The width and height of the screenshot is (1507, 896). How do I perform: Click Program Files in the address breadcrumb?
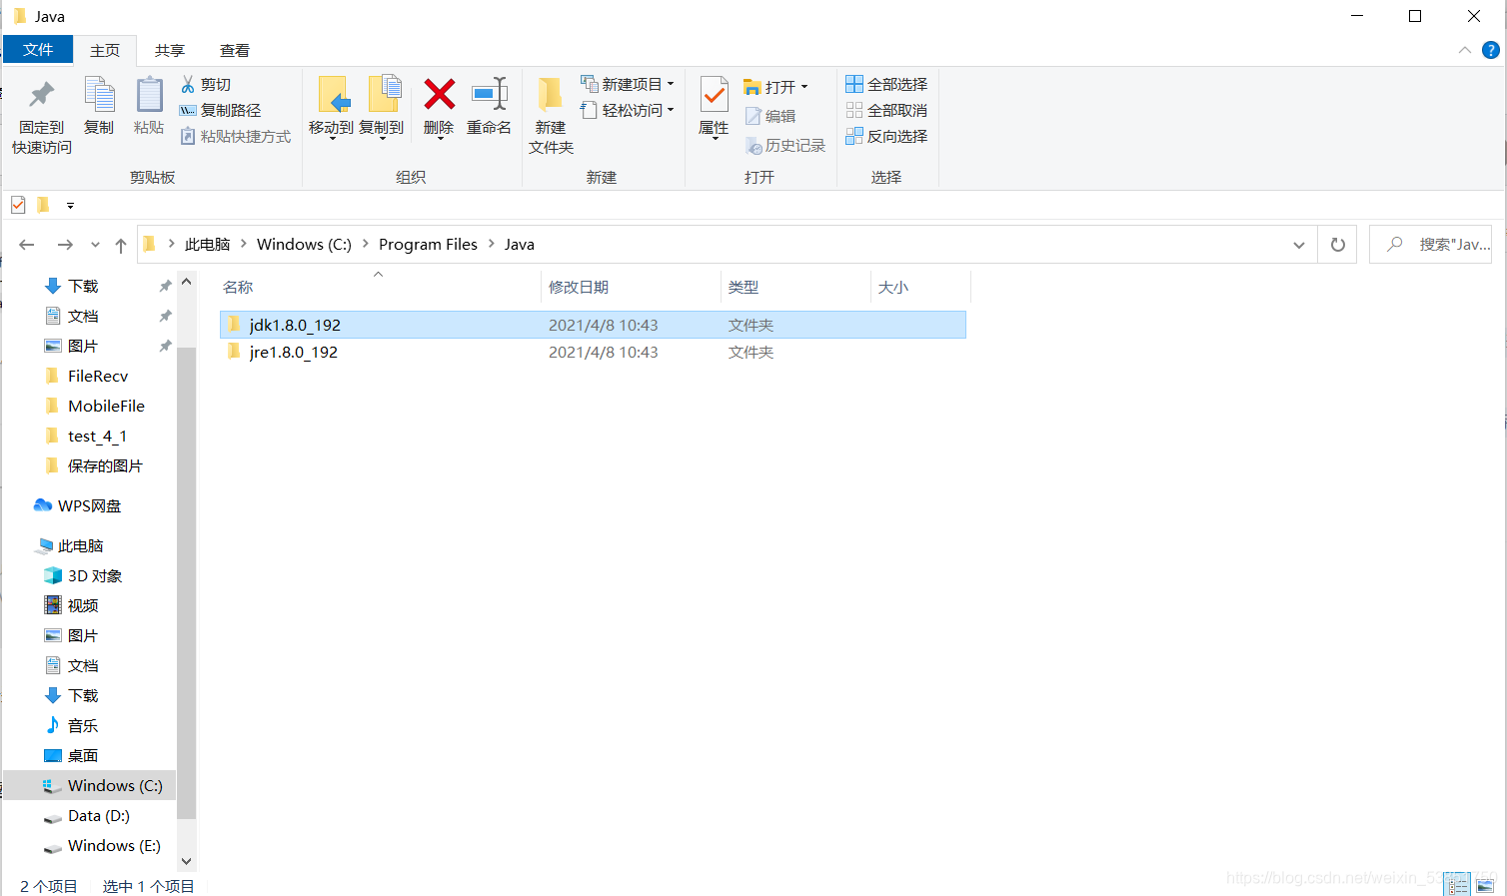428,245
